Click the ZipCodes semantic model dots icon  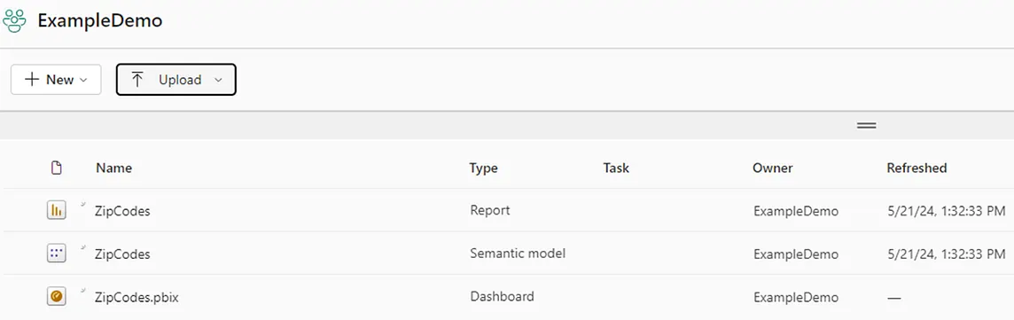click(57, 254)
